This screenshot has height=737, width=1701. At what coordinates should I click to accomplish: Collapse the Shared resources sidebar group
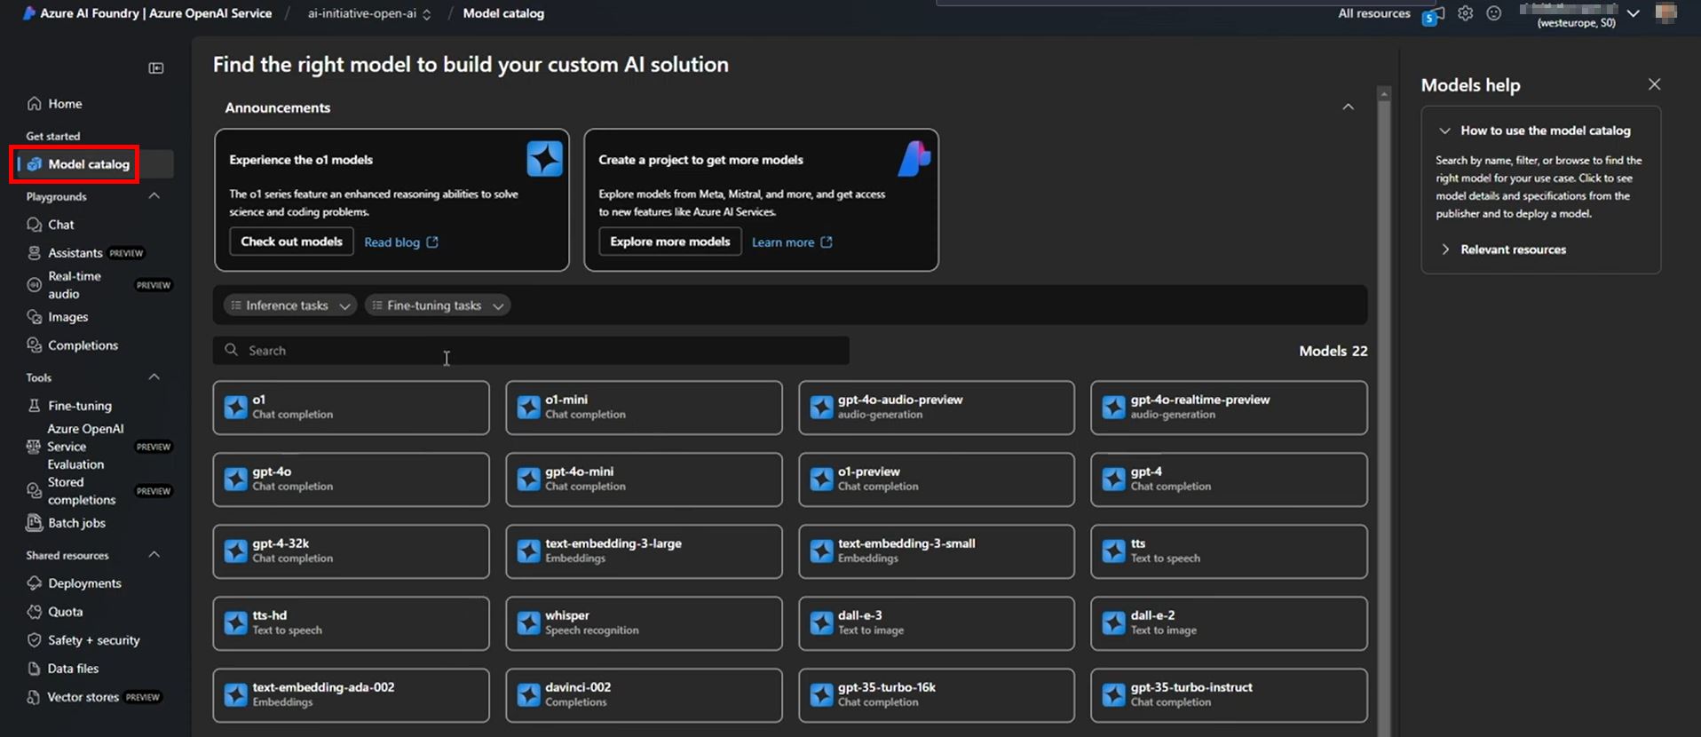tap(154, 554)
